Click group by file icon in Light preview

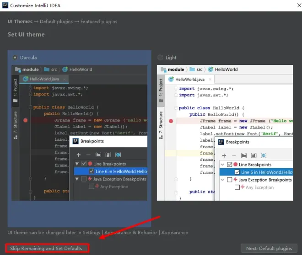coord(253,155)
